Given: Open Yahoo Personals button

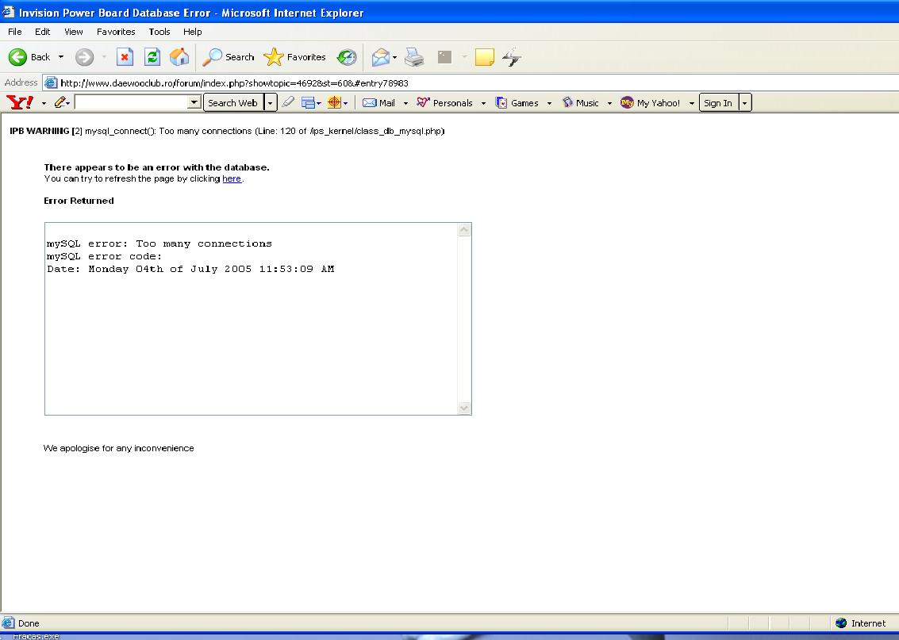Looking at the screenshot, I should (x=445, y=102).
